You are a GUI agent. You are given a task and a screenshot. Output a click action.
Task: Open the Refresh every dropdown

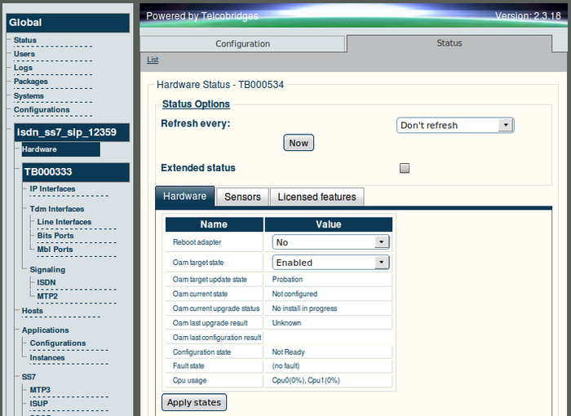(x=454, y=126)
